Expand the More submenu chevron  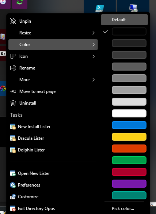point(94,80)
